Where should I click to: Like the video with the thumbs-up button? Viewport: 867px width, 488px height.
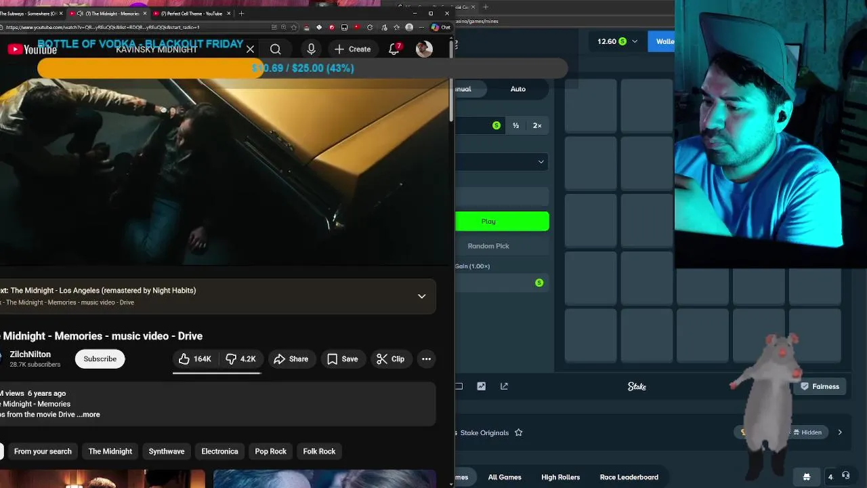pyautogui.click(x=195, y=359)
